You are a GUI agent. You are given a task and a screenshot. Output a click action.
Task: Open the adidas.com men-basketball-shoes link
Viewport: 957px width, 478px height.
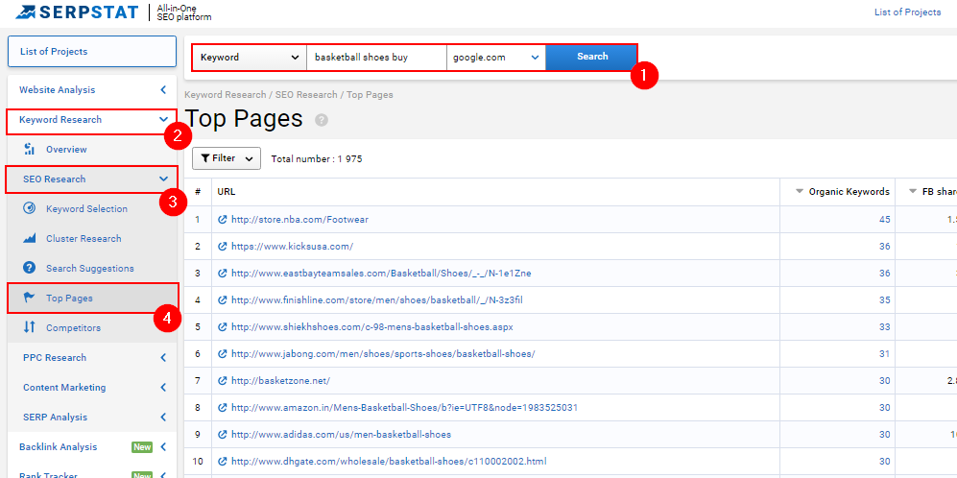pos(341,434)
